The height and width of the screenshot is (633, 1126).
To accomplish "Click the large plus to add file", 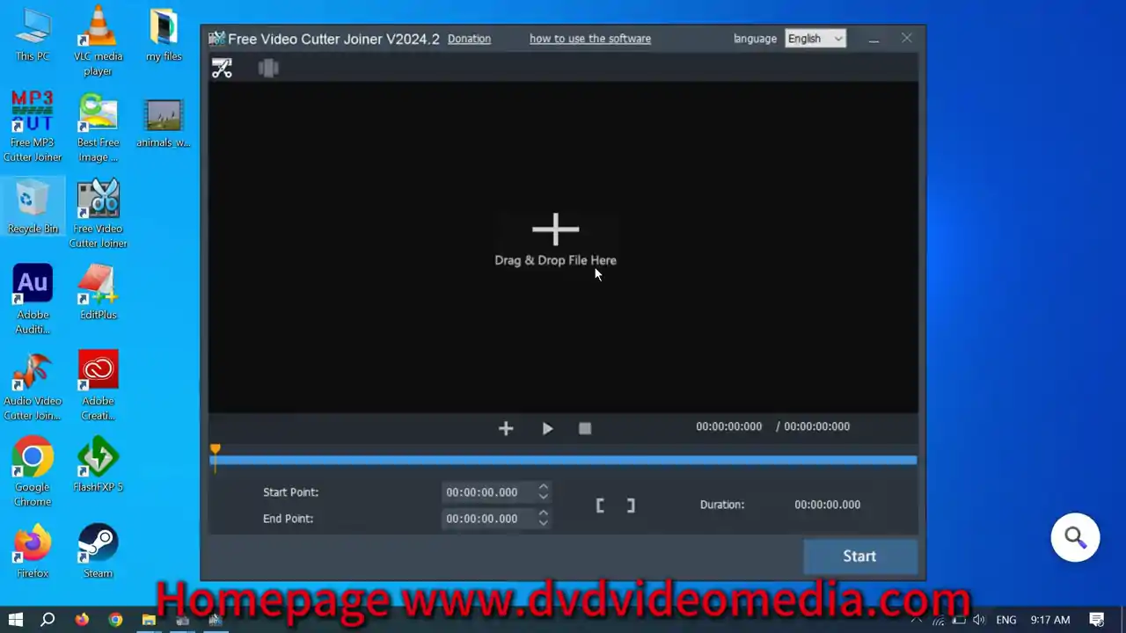I will [x=555, y=229].
